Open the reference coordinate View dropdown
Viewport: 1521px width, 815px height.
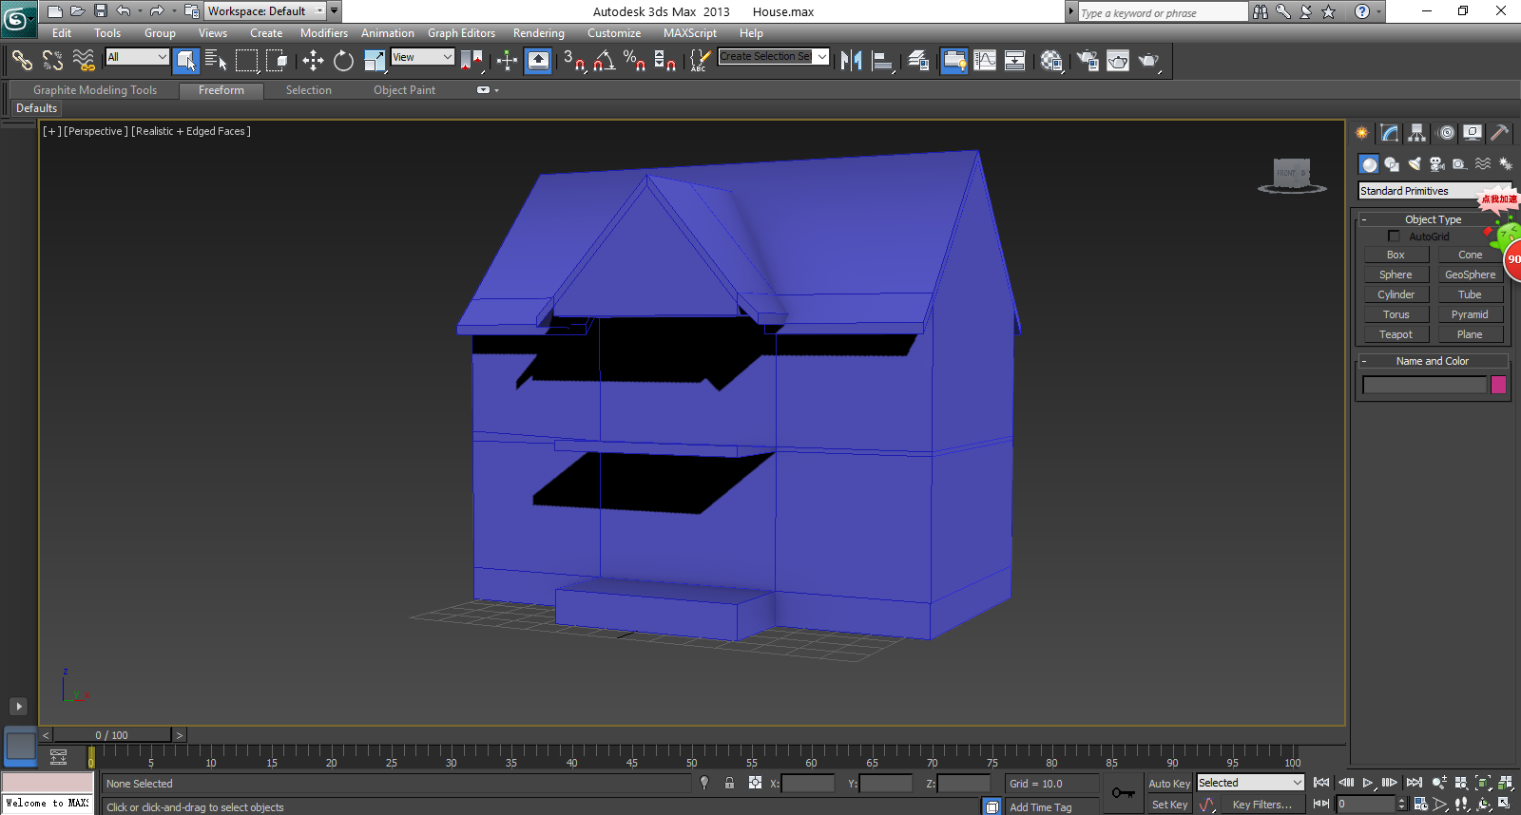[x=422, y=57]
